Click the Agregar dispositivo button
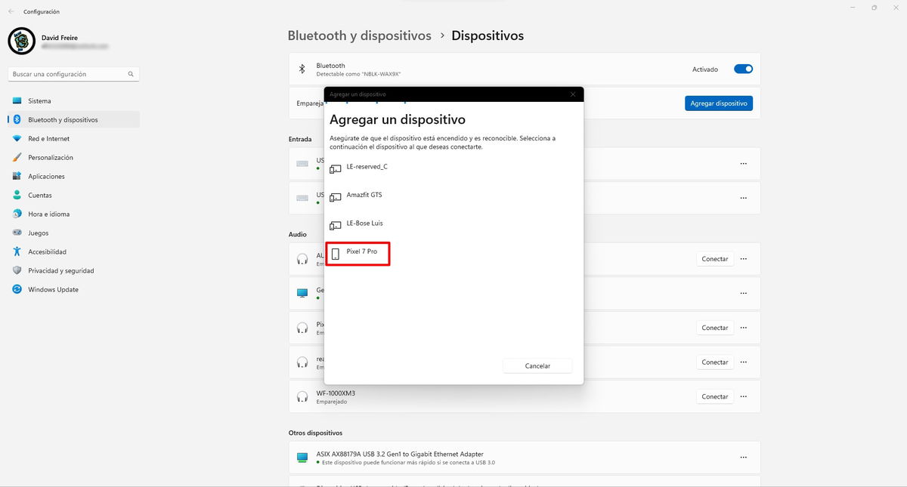Screen dimensions: 907x487 pyautogui.click(x=718, y=103)
